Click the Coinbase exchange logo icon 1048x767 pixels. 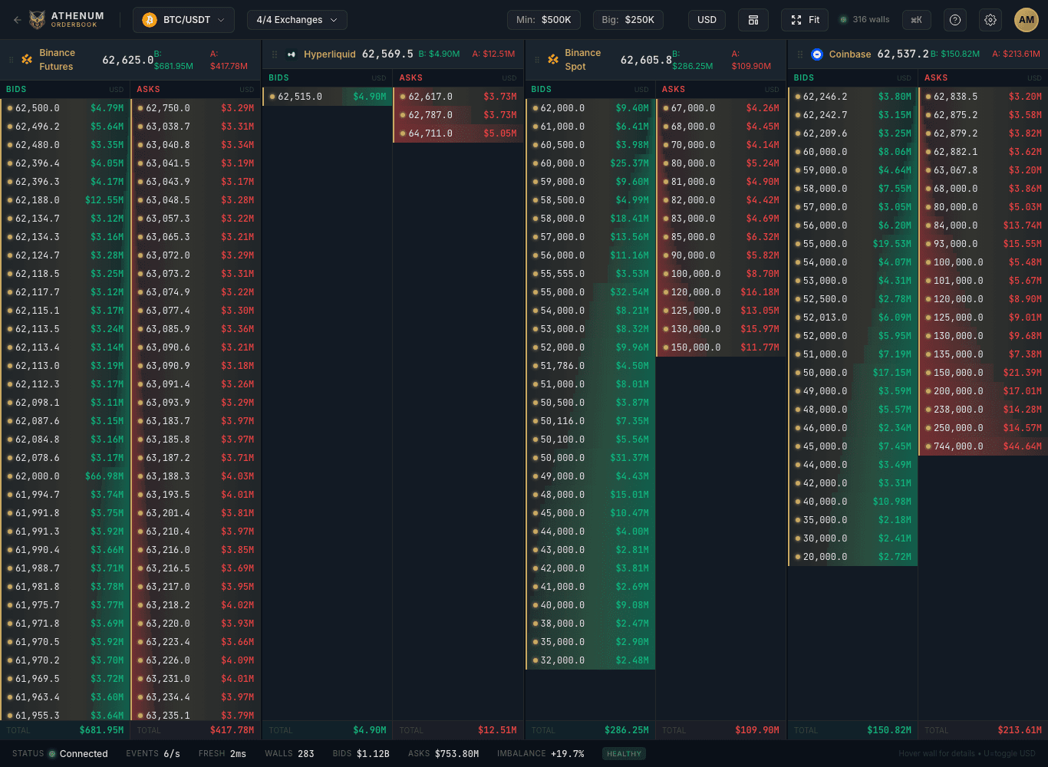(x=817, y=54)
